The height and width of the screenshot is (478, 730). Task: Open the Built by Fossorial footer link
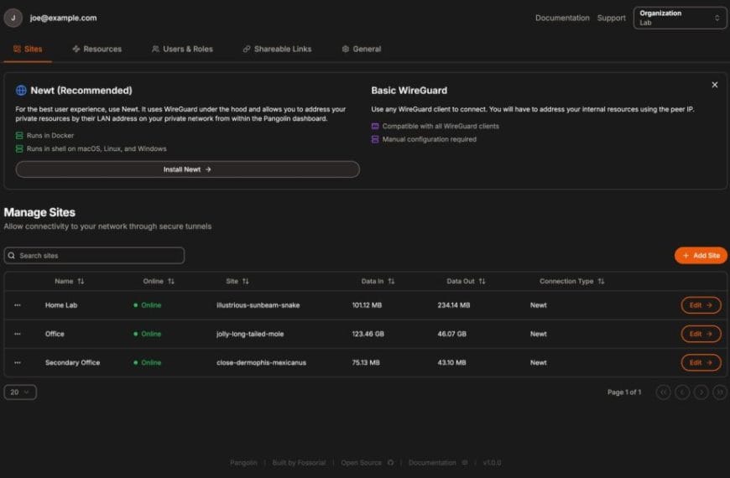point(299,463)
